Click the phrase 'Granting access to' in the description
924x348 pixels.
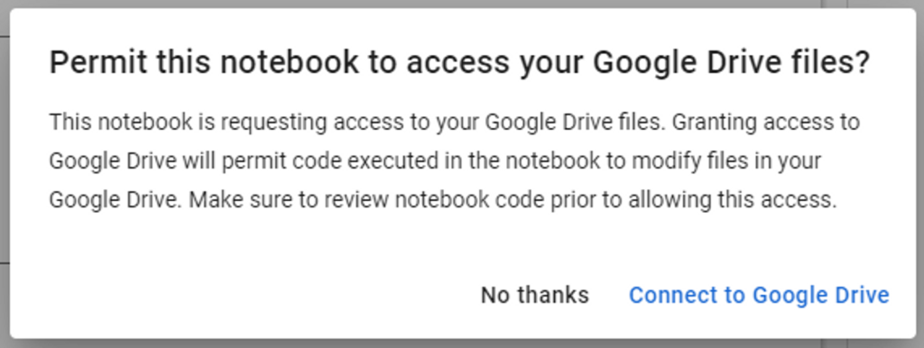pos(765,123)
